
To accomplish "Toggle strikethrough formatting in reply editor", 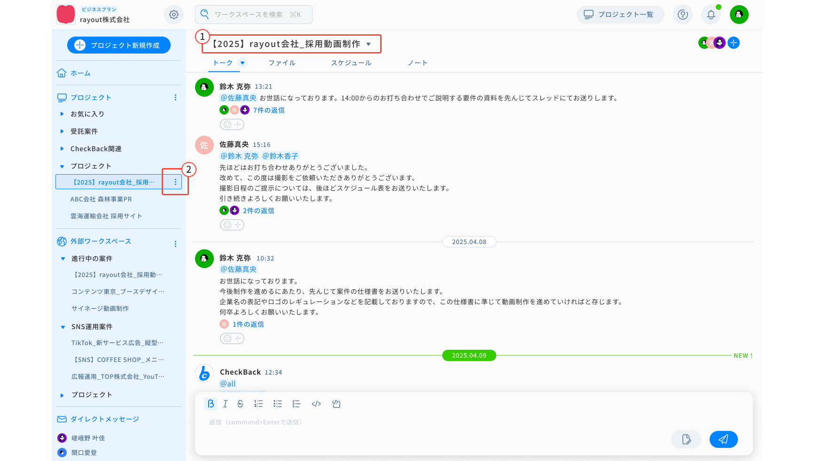I will [240, 404].
